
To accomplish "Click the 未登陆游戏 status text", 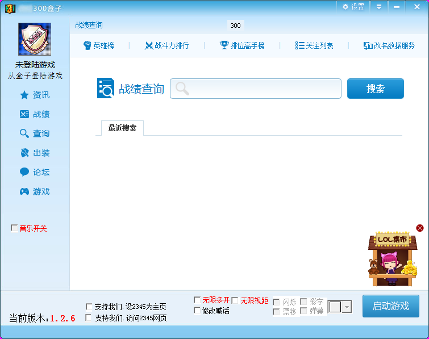I will (x=35, y=65).
